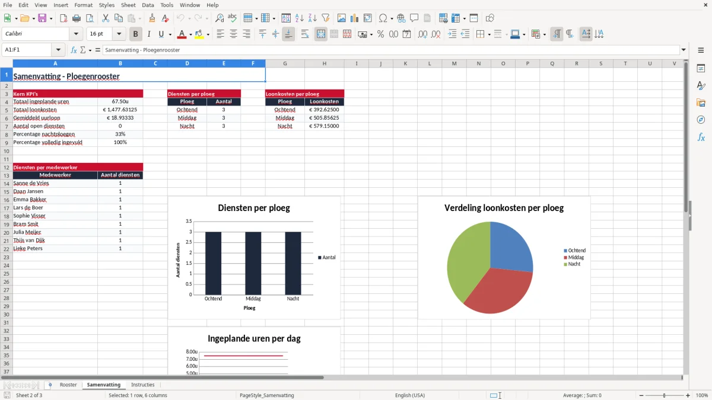Insert a chart

[355, 18]
